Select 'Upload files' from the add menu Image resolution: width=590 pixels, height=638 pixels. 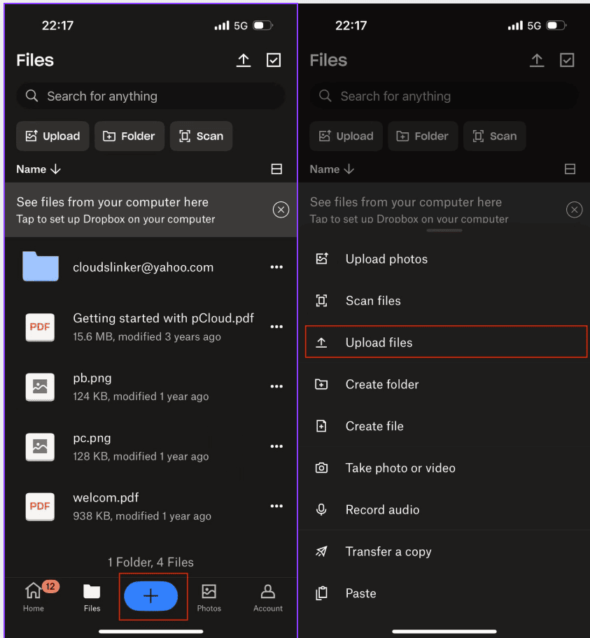446,342
